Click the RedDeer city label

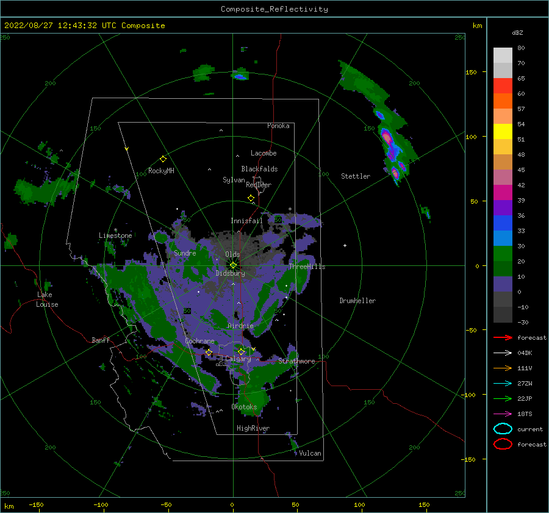coord(259,185)
